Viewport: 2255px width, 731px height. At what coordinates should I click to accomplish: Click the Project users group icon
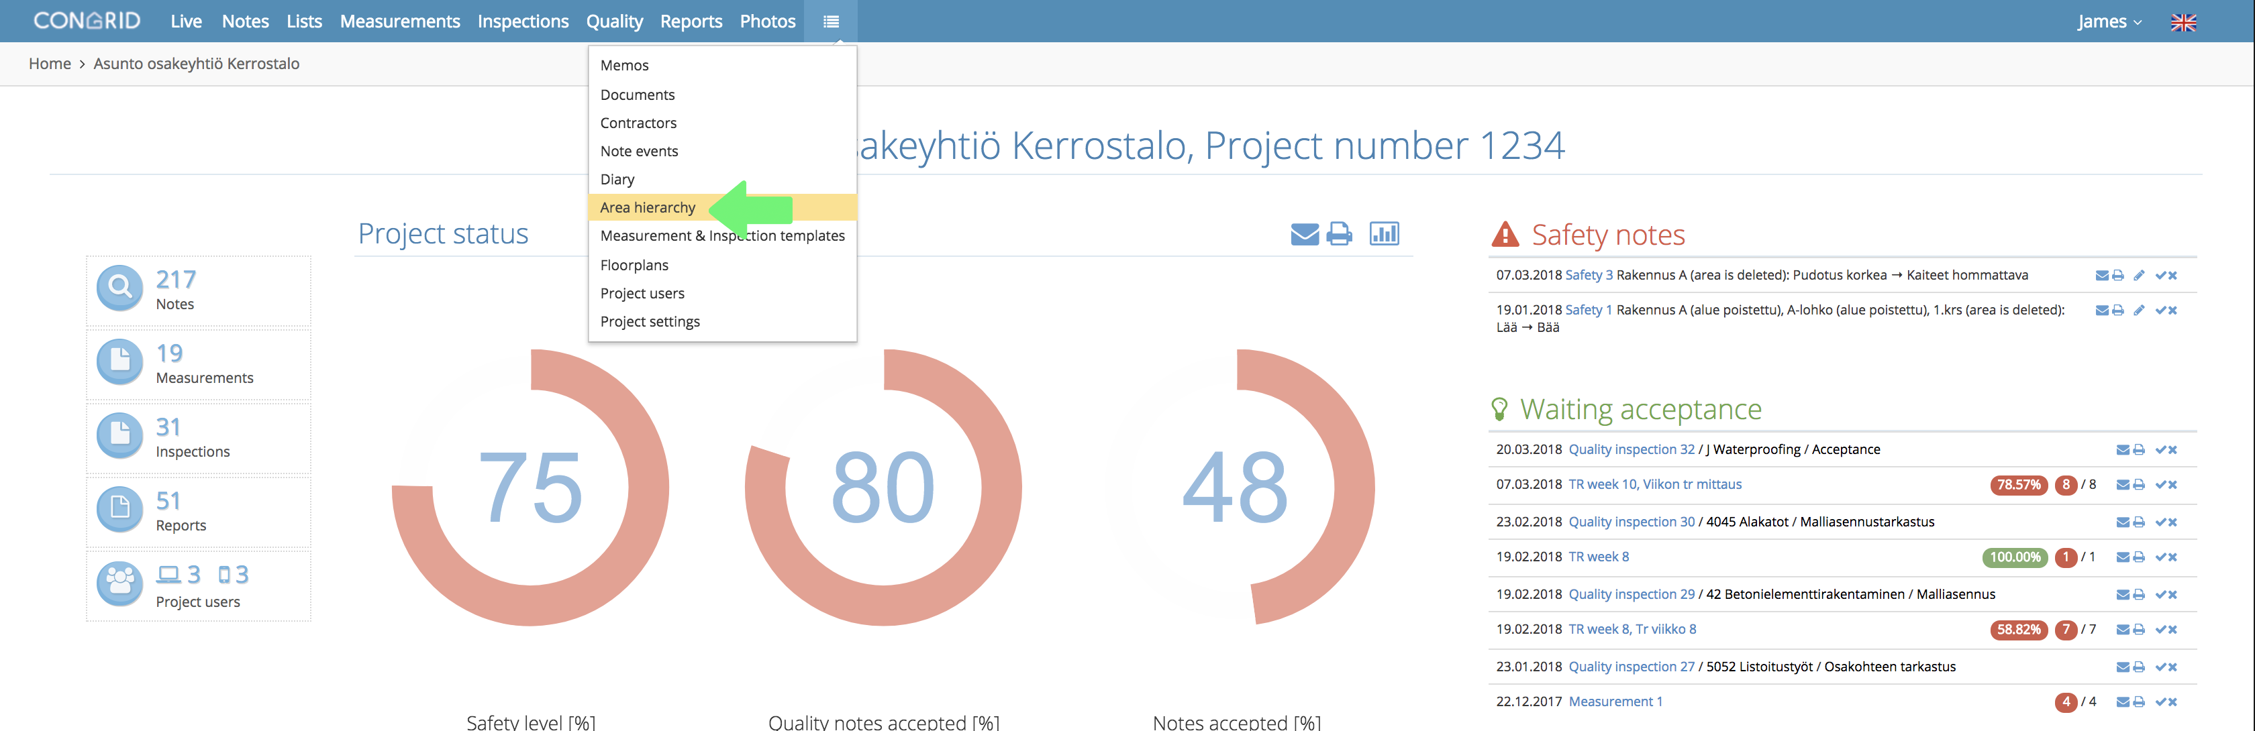coord(120,583)
